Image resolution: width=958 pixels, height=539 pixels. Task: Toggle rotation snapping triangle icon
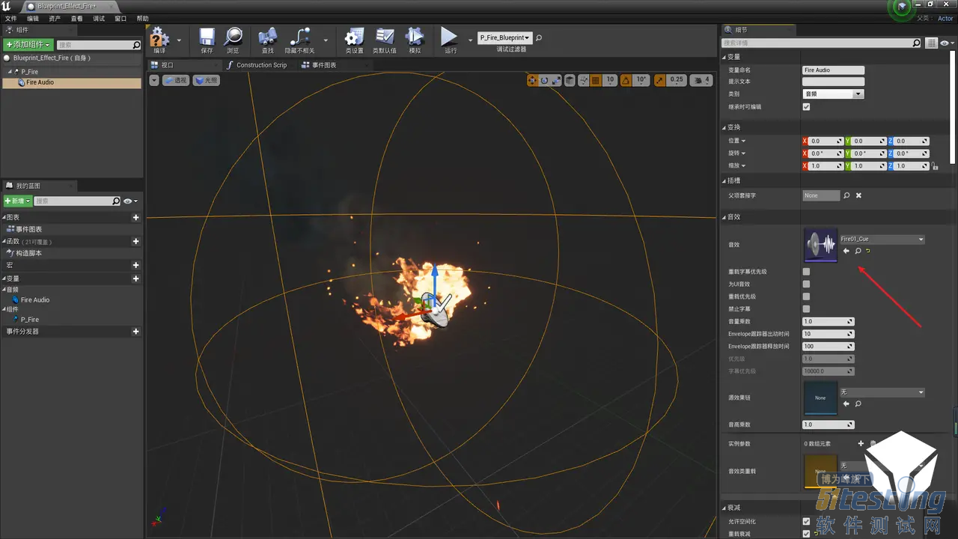[x=626, y=80]
